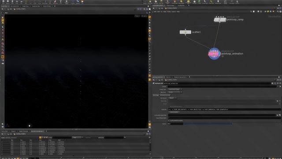The height and width of the screenshot is (159, 282).
Task: Toggle Vertices view in Geometry Spreadsheet
Action: pos(42,137)
